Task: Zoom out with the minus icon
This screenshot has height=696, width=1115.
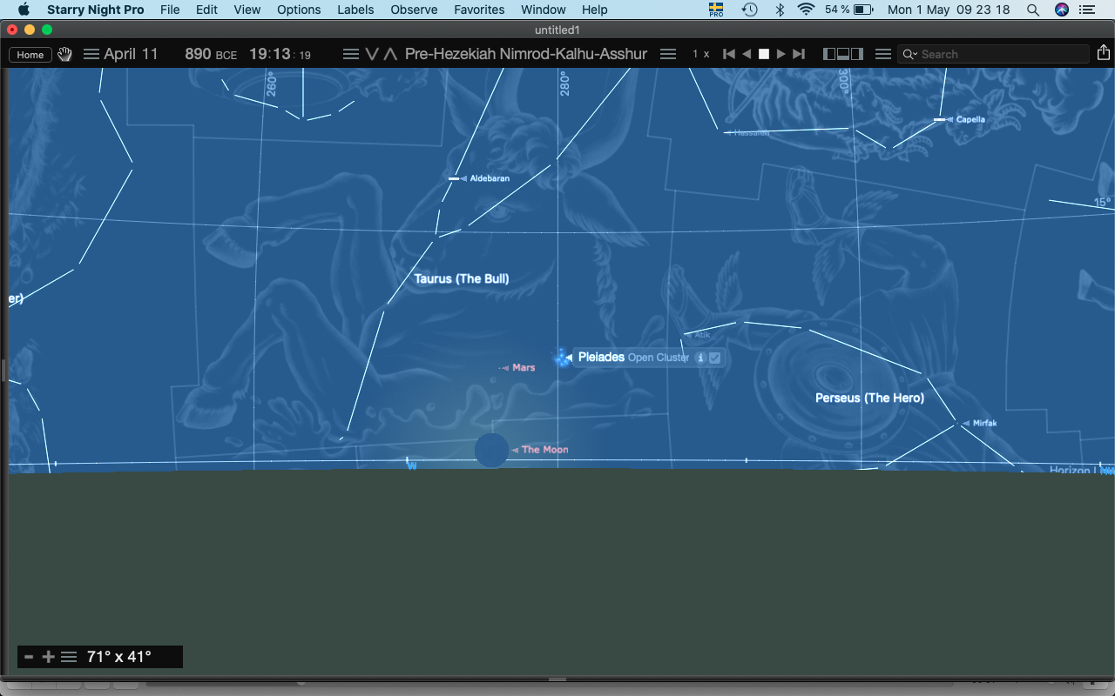Action: pos(29,657)
